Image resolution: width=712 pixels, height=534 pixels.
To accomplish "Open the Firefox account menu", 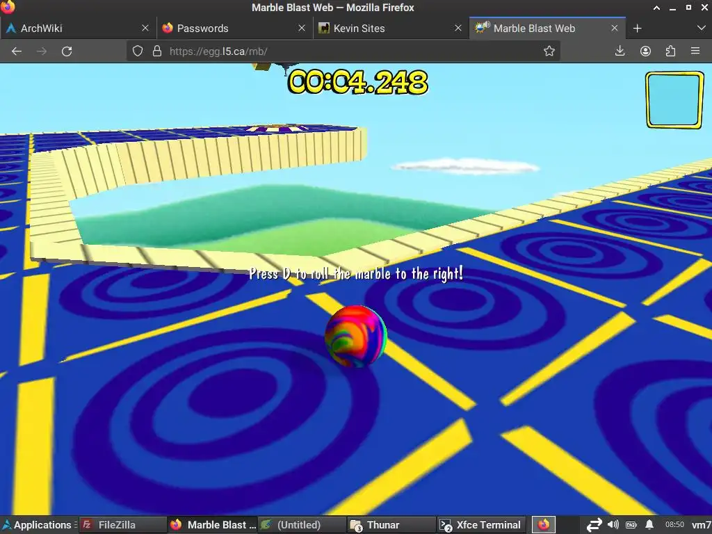I will pyautogui.click(x=645, y=51).
